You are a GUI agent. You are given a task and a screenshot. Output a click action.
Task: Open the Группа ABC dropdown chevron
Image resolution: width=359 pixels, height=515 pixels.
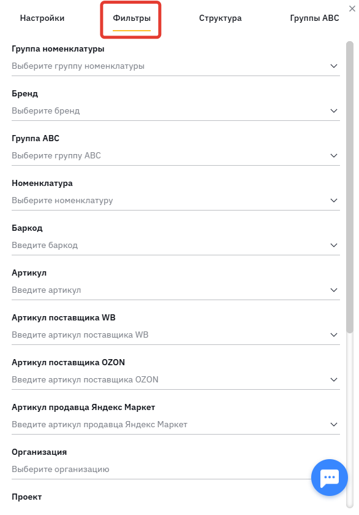334,156
